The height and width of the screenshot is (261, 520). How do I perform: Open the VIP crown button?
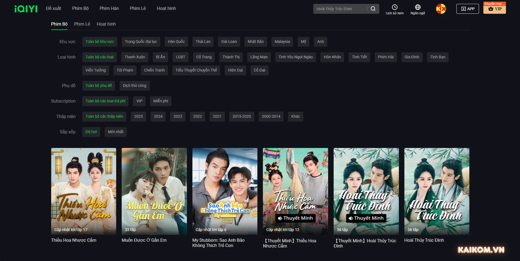[x=494, y=9]
